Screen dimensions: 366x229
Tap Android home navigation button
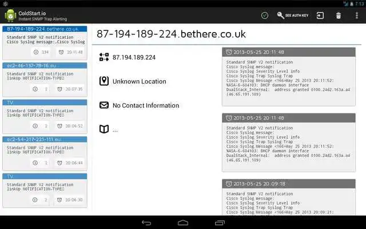(183, 223)
